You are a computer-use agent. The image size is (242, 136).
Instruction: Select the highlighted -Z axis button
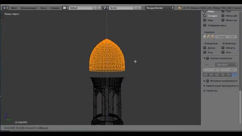coord(234,75)
